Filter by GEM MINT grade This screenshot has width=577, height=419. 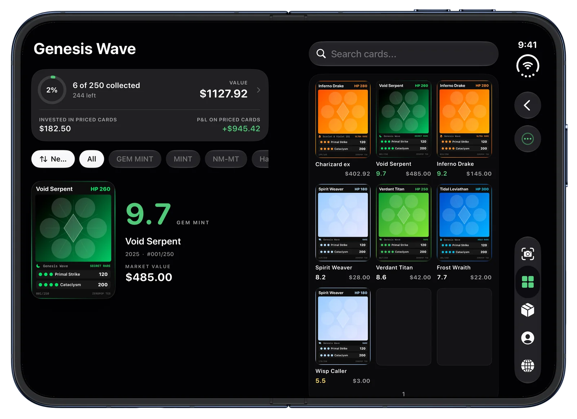pos(135,159)
